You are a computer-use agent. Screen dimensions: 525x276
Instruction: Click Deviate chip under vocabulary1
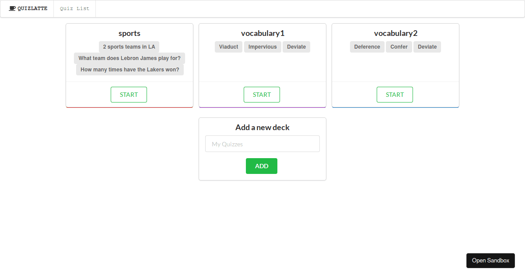pyautogui.click(x=296, y=46)
